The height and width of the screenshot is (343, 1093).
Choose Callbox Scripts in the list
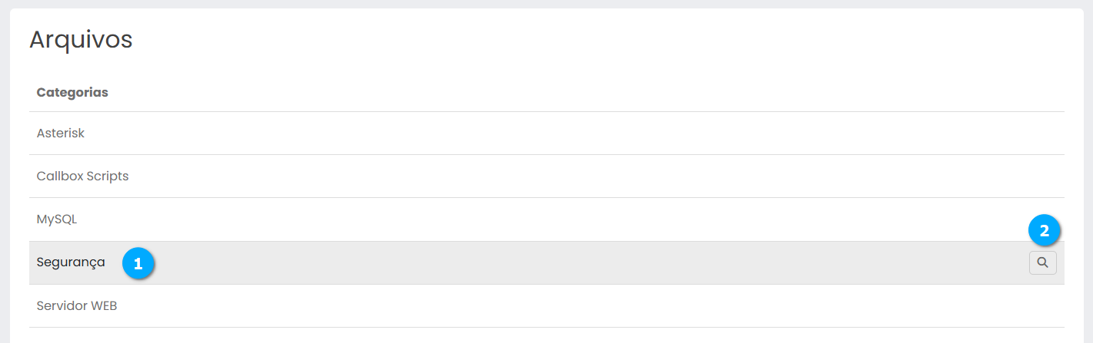(82, 176)
